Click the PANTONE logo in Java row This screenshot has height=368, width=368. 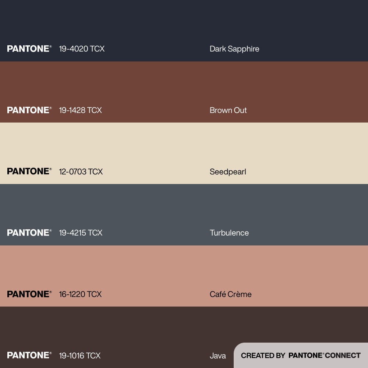point(29,355)
